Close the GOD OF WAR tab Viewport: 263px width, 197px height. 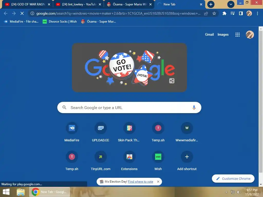pos(49,4)
